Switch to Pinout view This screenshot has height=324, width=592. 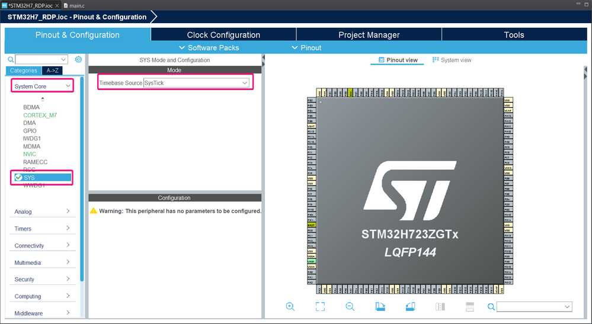398,60
